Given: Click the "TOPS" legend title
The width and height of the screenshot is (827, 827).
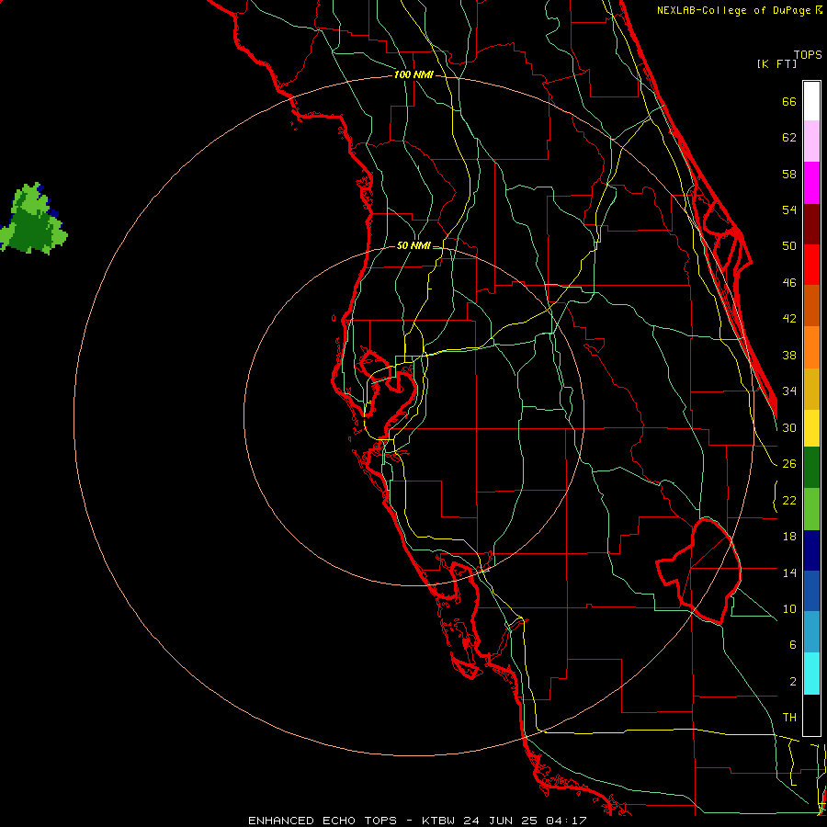Looking at the screenshot, I should (x=808, y=54).
